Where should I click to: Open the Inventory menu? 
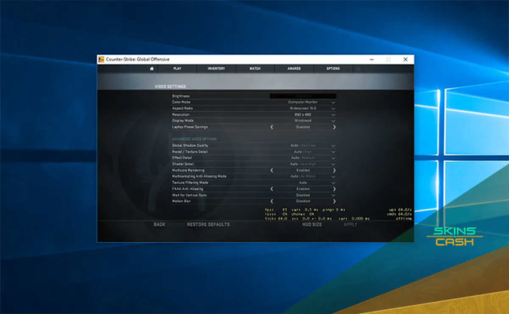[x=216, y=69]
